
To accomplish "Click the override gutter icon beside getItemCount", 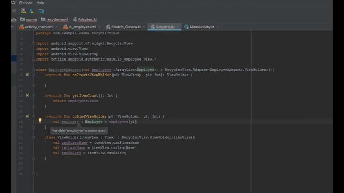I will coord(27,95).
